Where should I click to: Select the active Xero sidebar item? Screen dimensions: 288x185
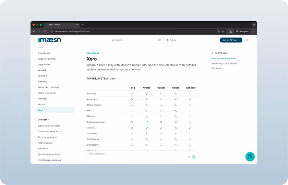[55, 110]
